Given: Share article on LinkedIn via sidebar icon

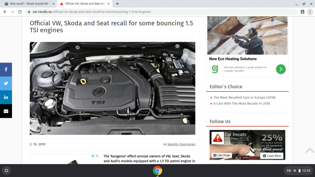Looking at the screenshot, I should click(6, 97).
